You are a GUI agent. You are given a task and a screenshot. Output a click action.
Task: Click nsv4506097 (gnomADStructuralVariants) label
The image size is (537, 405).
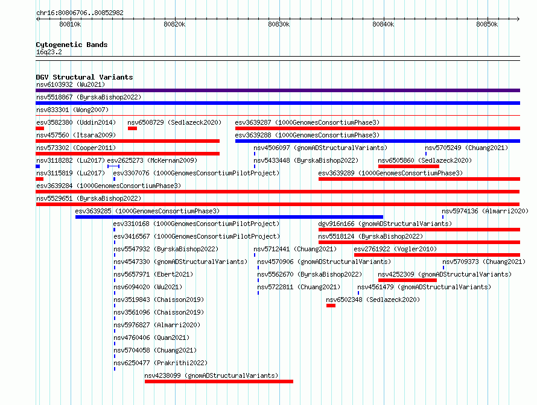pos(320,148)
